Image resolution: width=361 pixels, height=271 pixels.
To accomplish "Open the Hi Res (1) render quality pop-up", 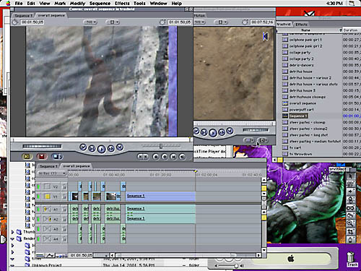I will [x=51, y=173].
